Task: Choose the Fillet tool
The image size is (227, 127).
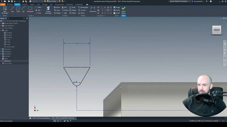Action: [x=39, y=7]
